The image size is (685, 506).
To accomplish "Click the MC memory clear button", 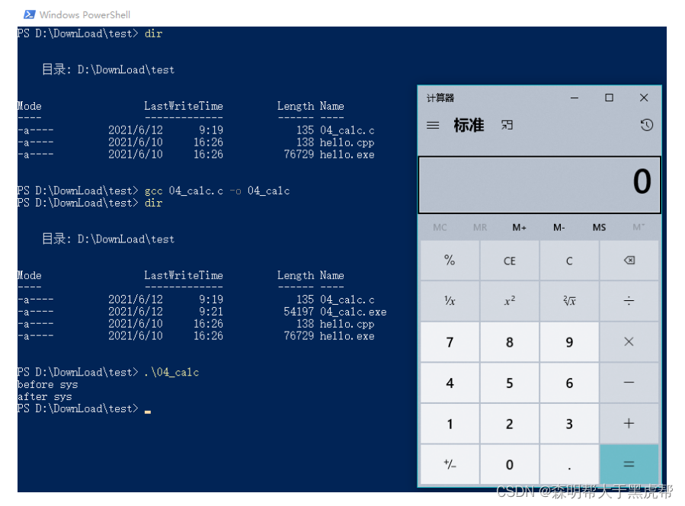I will point(440,227).
